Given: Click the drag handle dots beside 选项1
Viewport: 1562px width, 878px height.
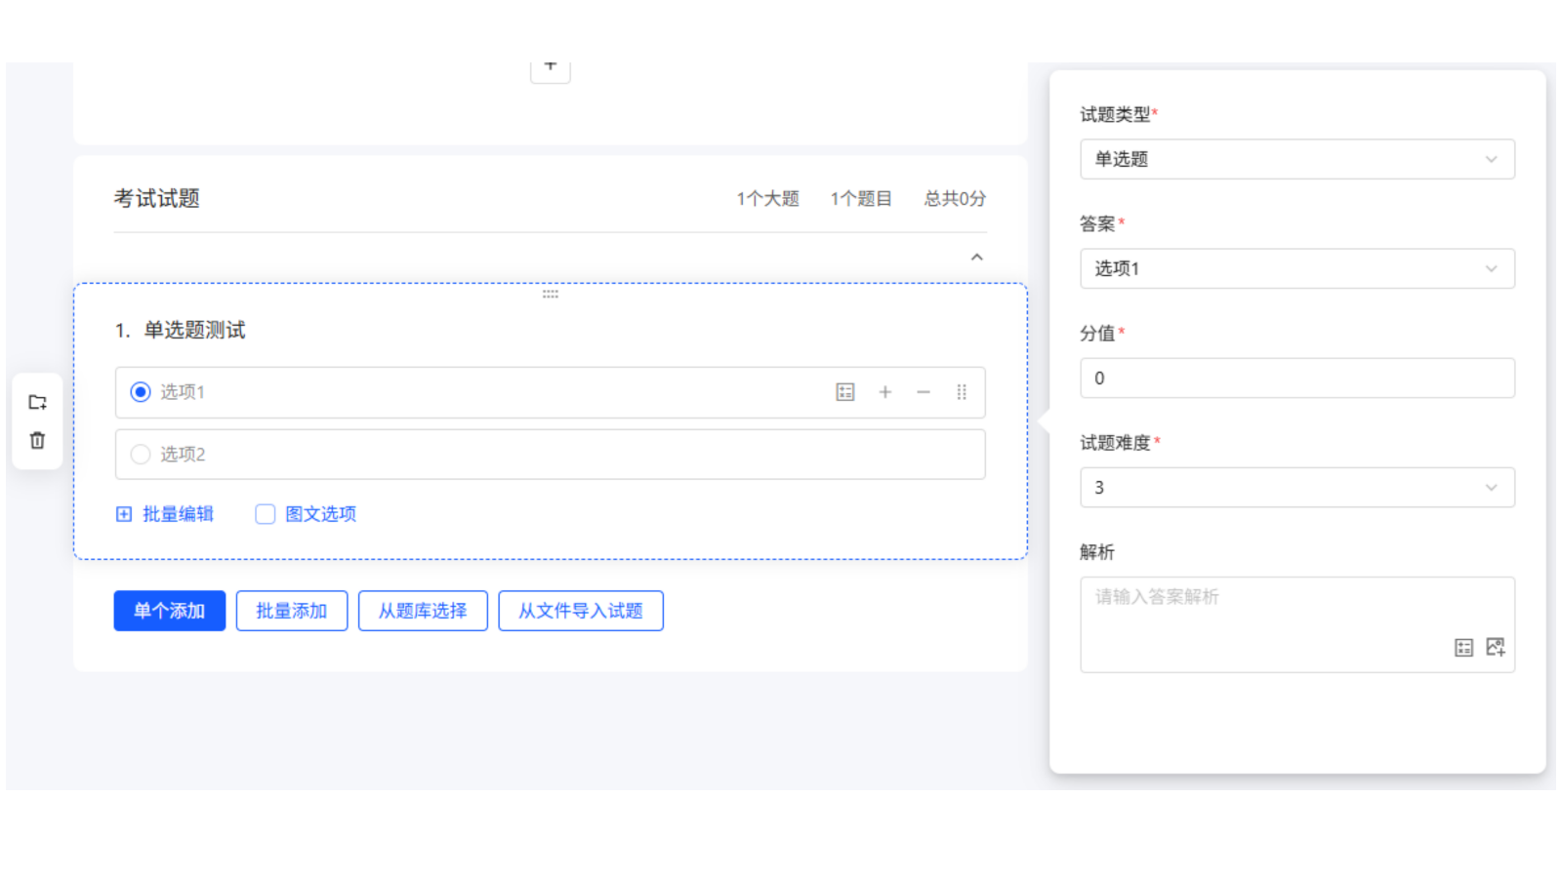Looking at the screenshot, I should pos(963,392).
